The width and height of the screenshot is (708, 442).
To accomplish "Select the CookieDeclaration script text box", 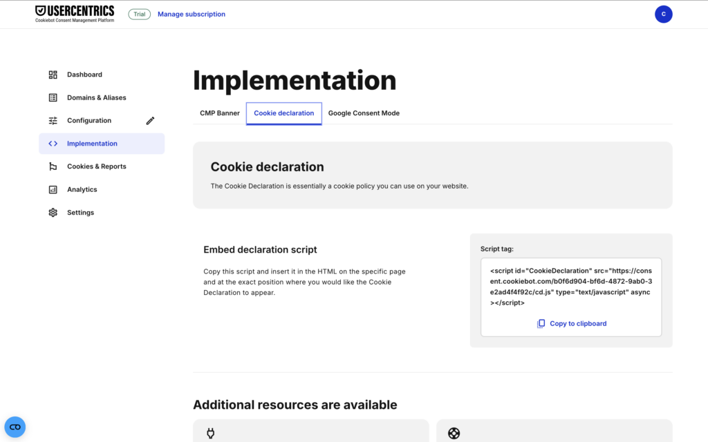I will (571, 287).
